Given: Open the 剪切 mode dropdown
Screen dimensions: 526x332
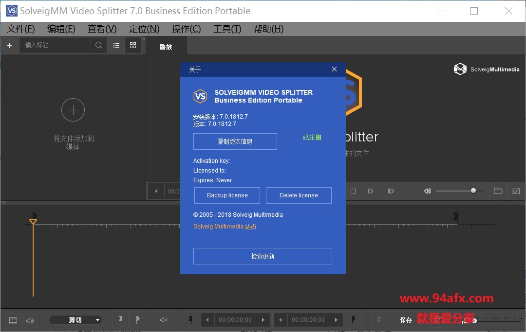Looking at the screenshot, I should (x=75, y=320).
